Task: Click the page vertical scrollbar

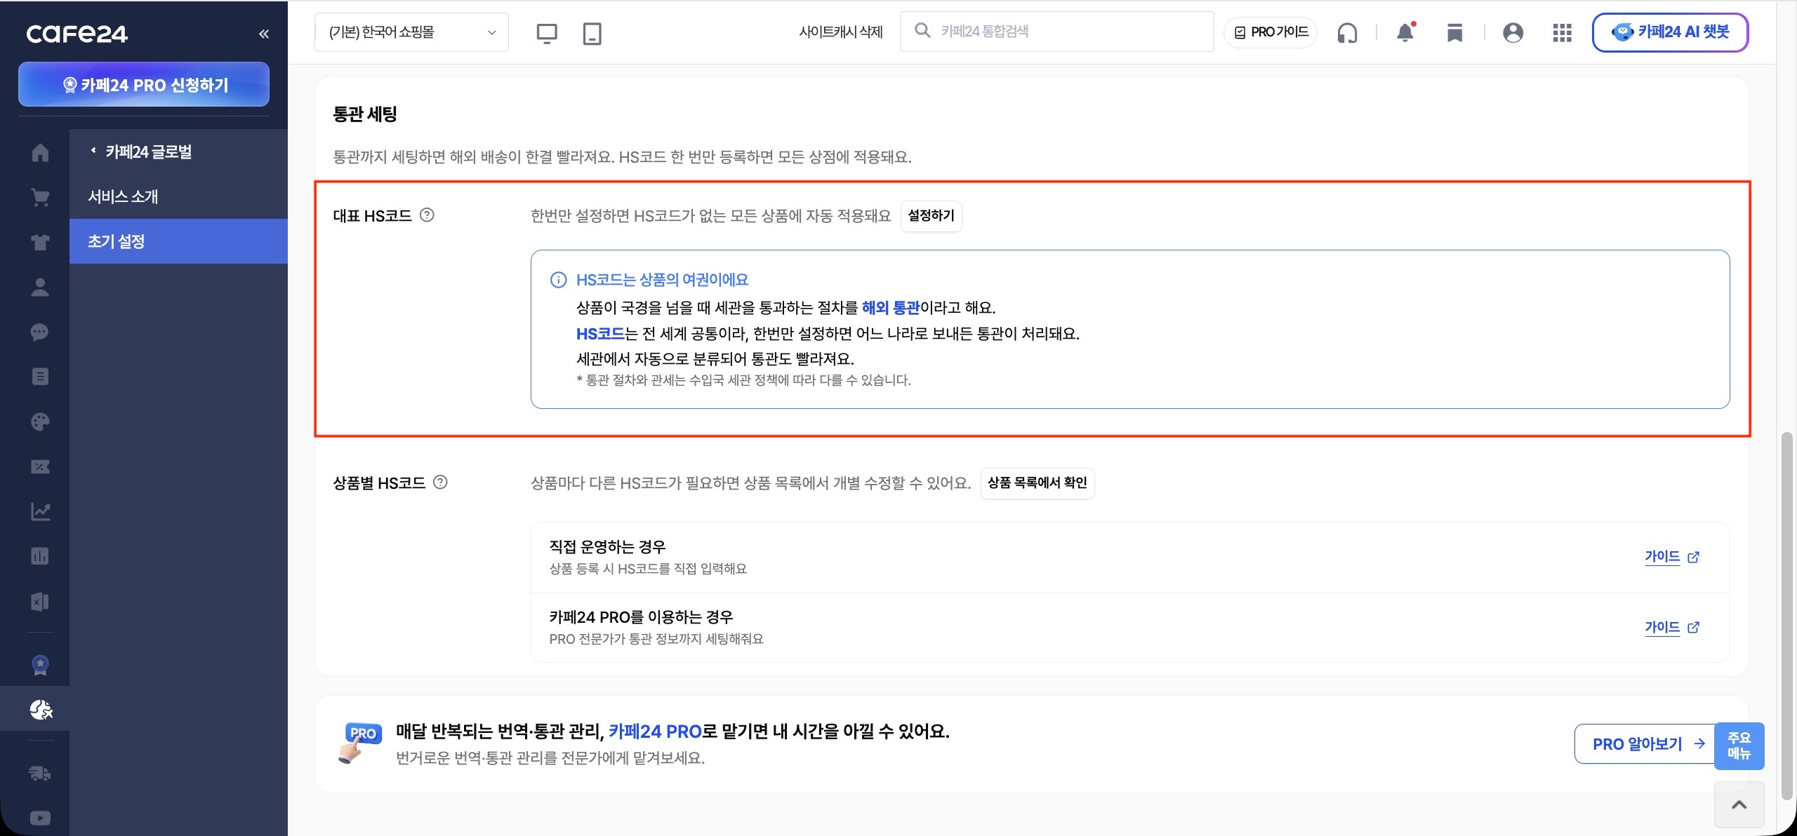Action: pos(1787,616)
